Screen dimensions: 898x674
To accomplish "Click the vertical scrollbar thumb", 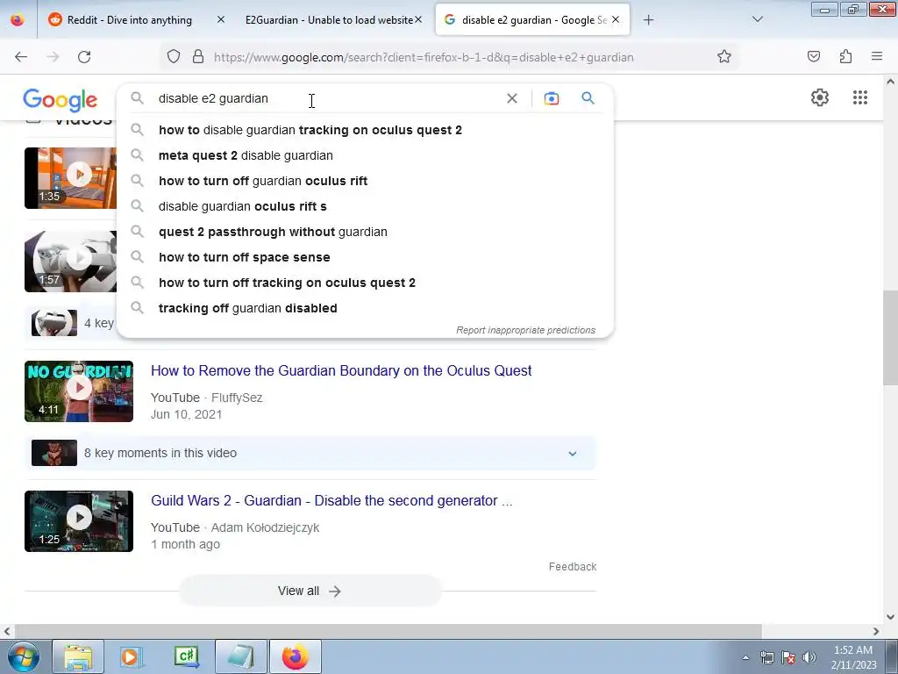I will click(891, 338).
